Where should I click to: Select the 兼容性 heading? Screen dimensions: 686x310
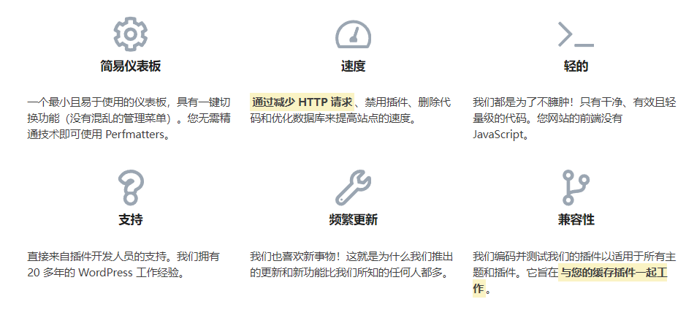coord(576,220)
